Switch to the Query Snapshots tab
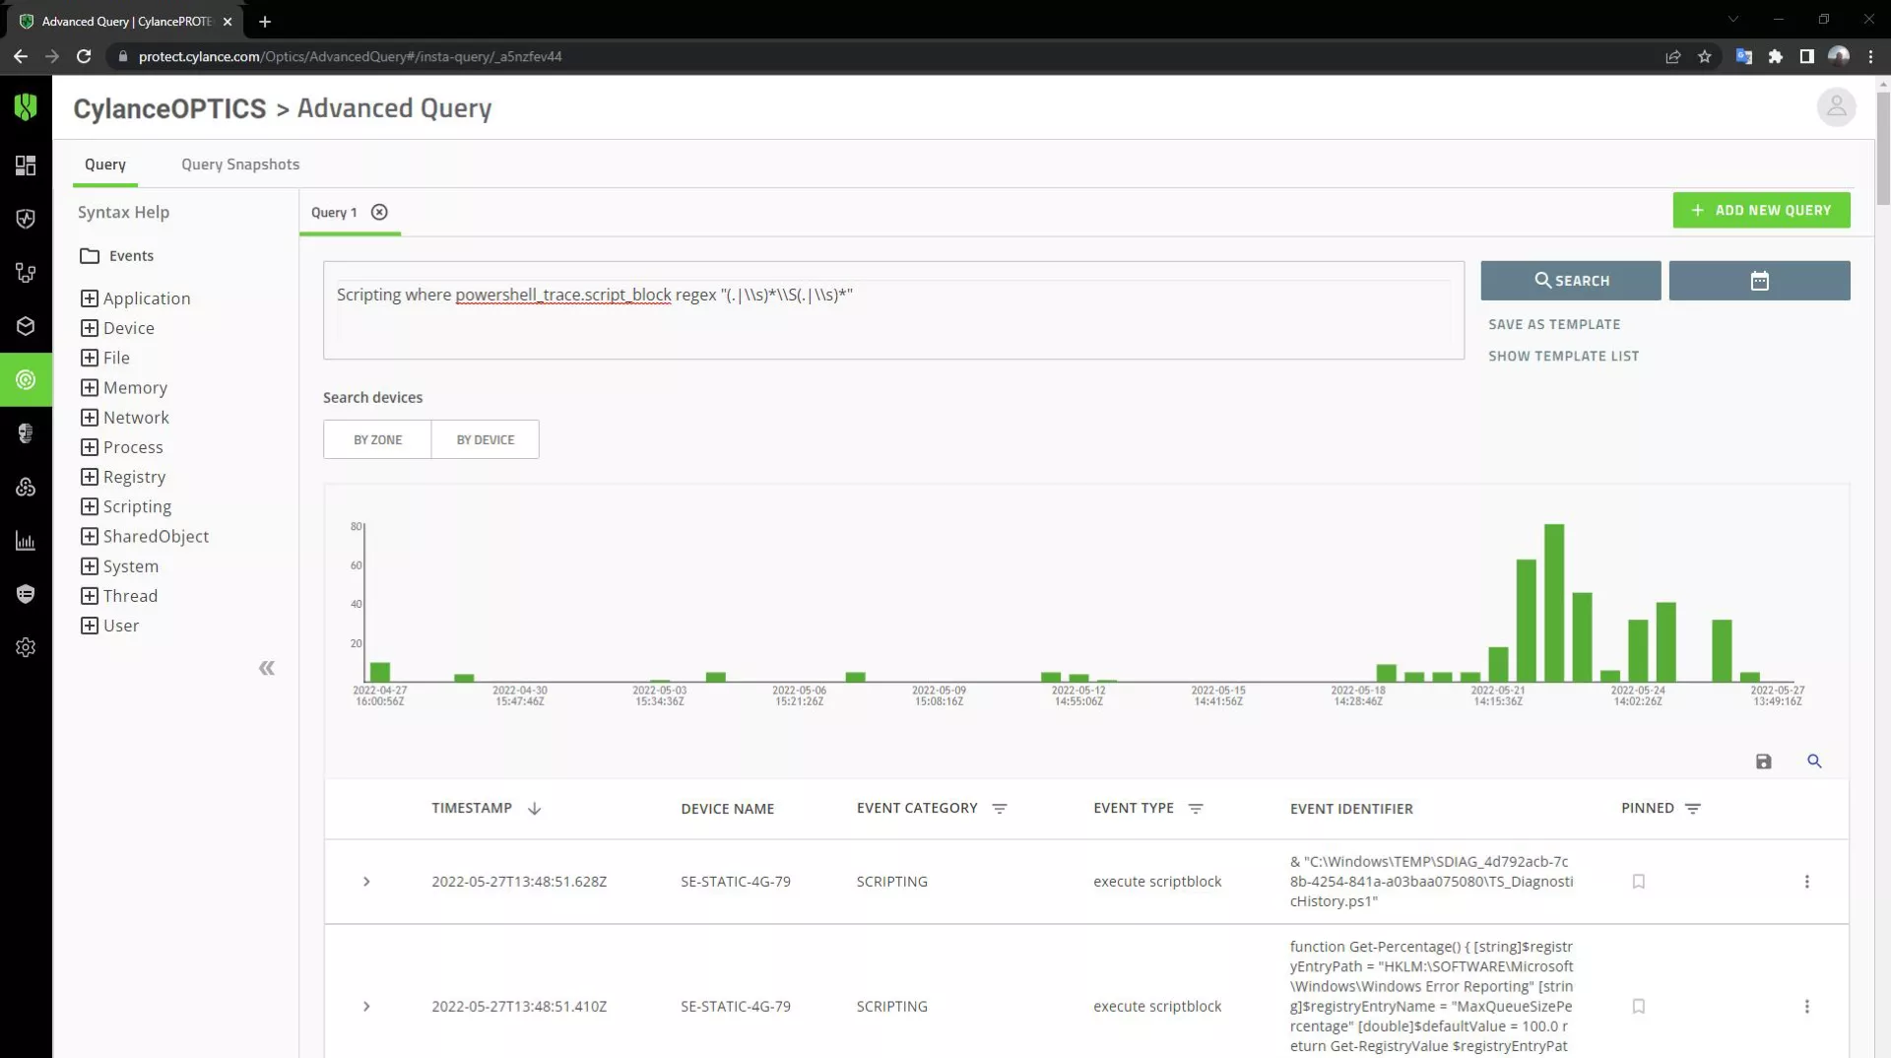 tap(240, 165)
